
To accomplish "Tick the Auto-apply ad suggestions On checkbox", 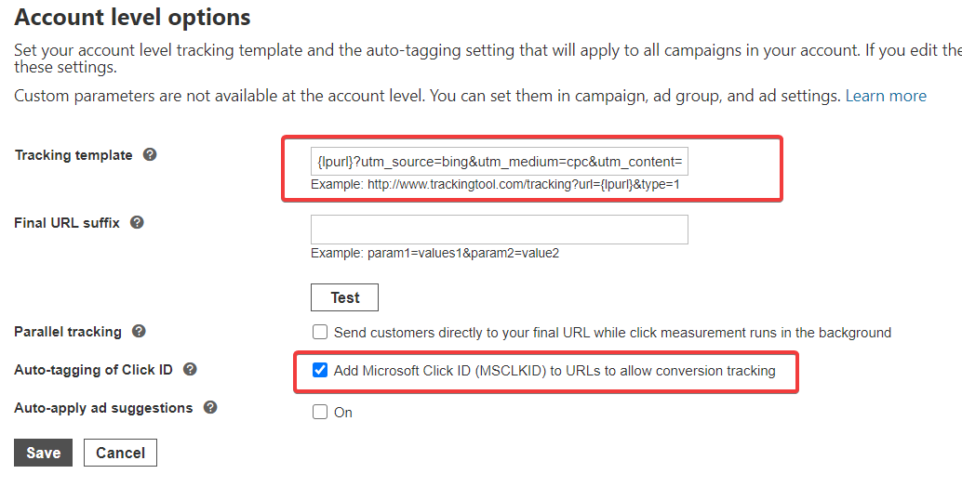I will click(320, 413).
